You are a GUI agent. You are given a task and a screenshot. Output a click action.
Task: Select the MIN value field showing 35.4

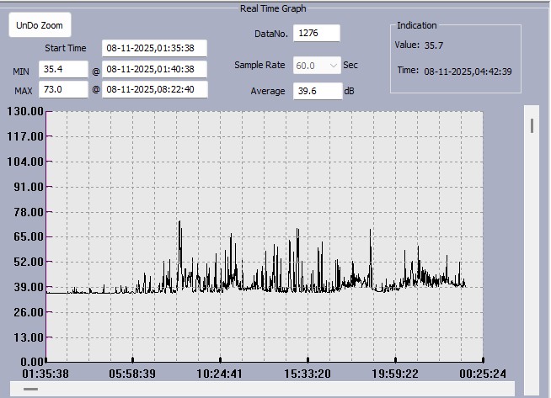63,70
